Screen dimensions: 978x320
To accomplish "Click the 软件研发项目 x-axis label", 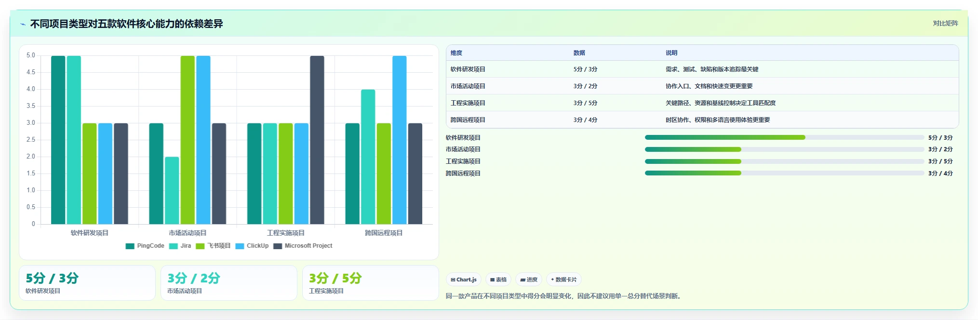I will [90, 233].
